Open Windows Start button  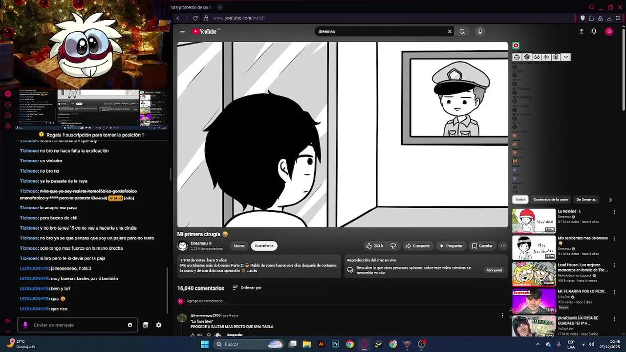205,344
